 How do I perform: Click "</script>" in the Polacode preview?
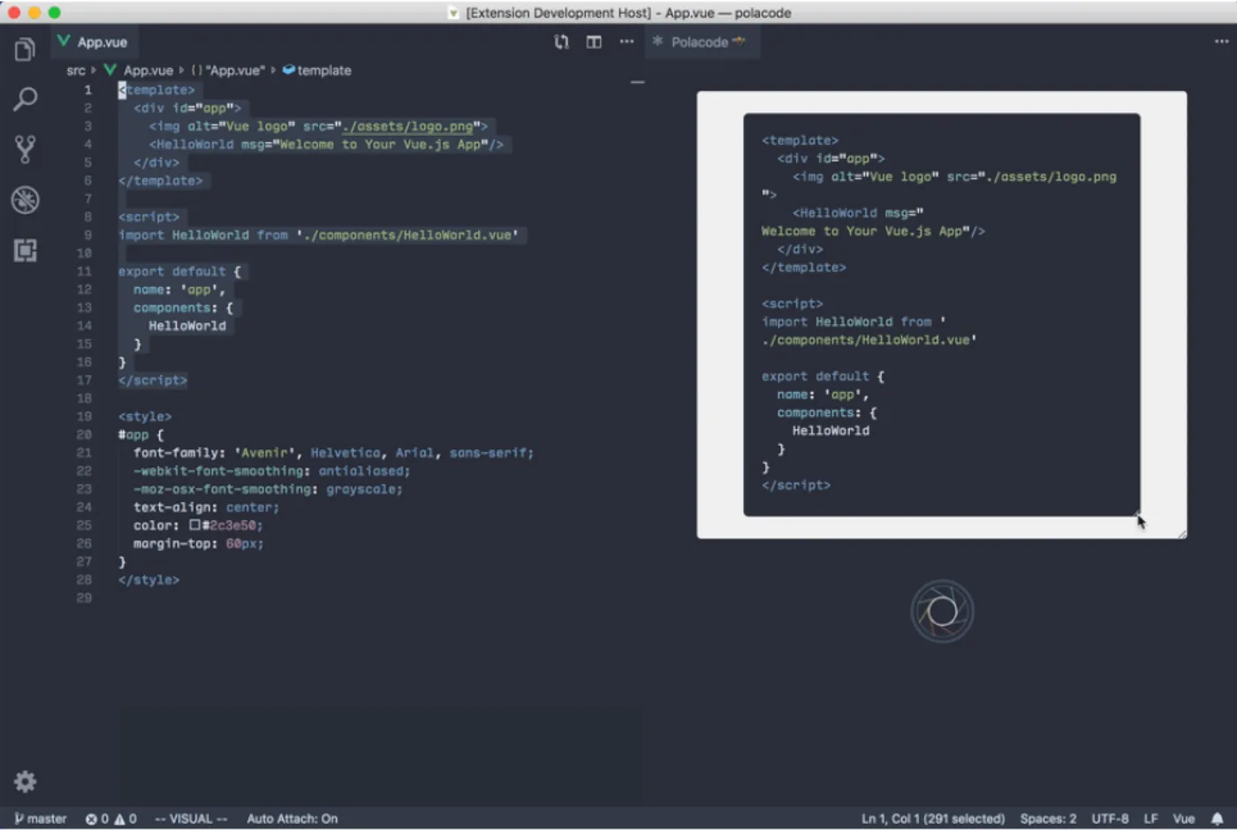pyautogui.click(x=796, y=485)
